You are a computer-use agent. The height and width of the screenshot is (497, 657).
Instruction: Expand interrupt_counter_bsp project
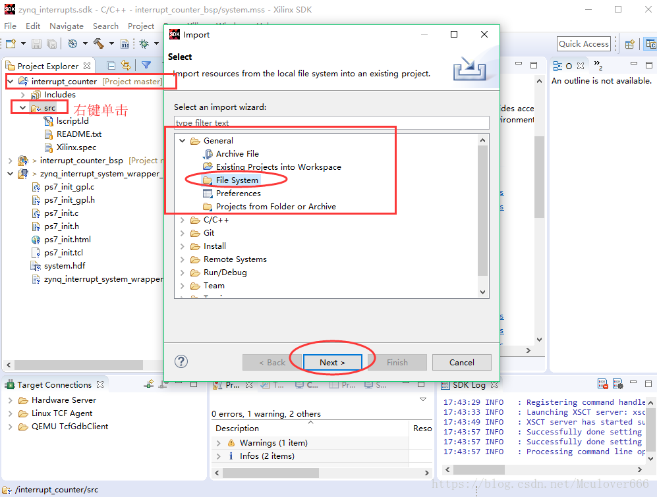11,161
